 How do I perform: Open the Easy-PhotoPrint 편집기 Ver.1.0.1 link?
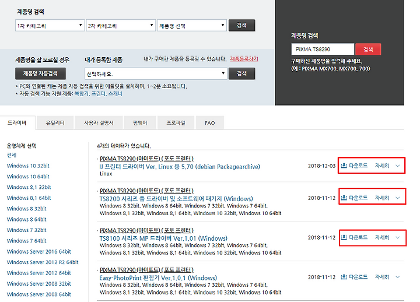(x=158, y=278)
